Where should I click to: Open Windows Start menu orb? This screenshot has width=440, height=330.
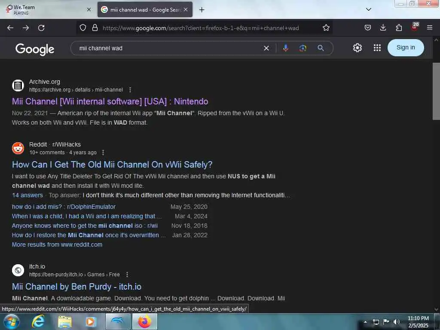coord(11,321)
